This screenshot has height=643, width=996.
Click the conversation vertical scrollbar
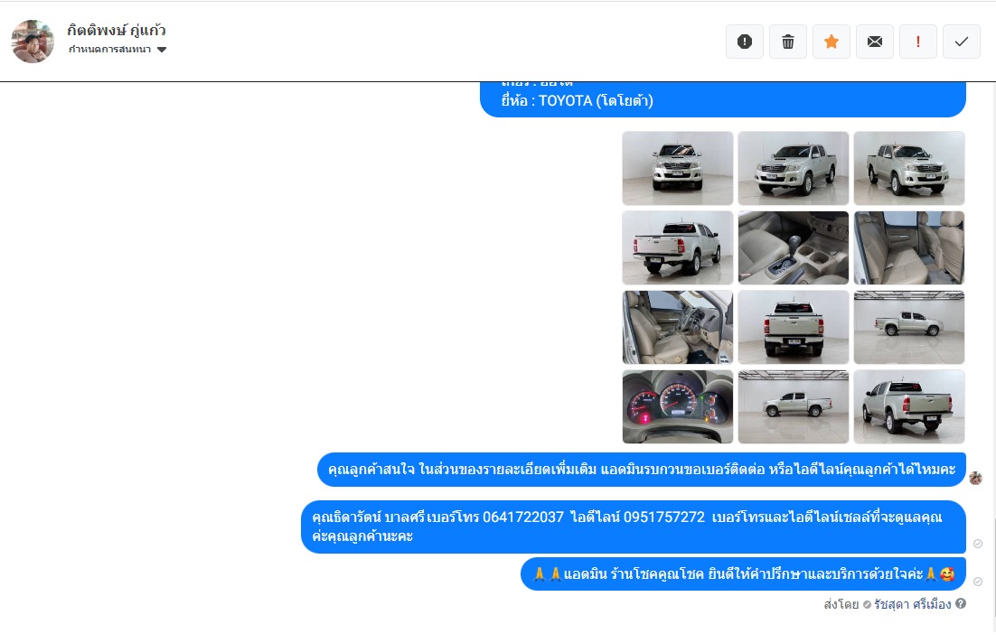click(993, 567)
